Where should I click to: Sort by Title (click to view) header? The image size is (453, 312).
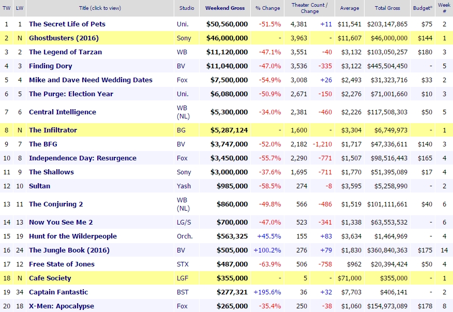coord(100,8)
